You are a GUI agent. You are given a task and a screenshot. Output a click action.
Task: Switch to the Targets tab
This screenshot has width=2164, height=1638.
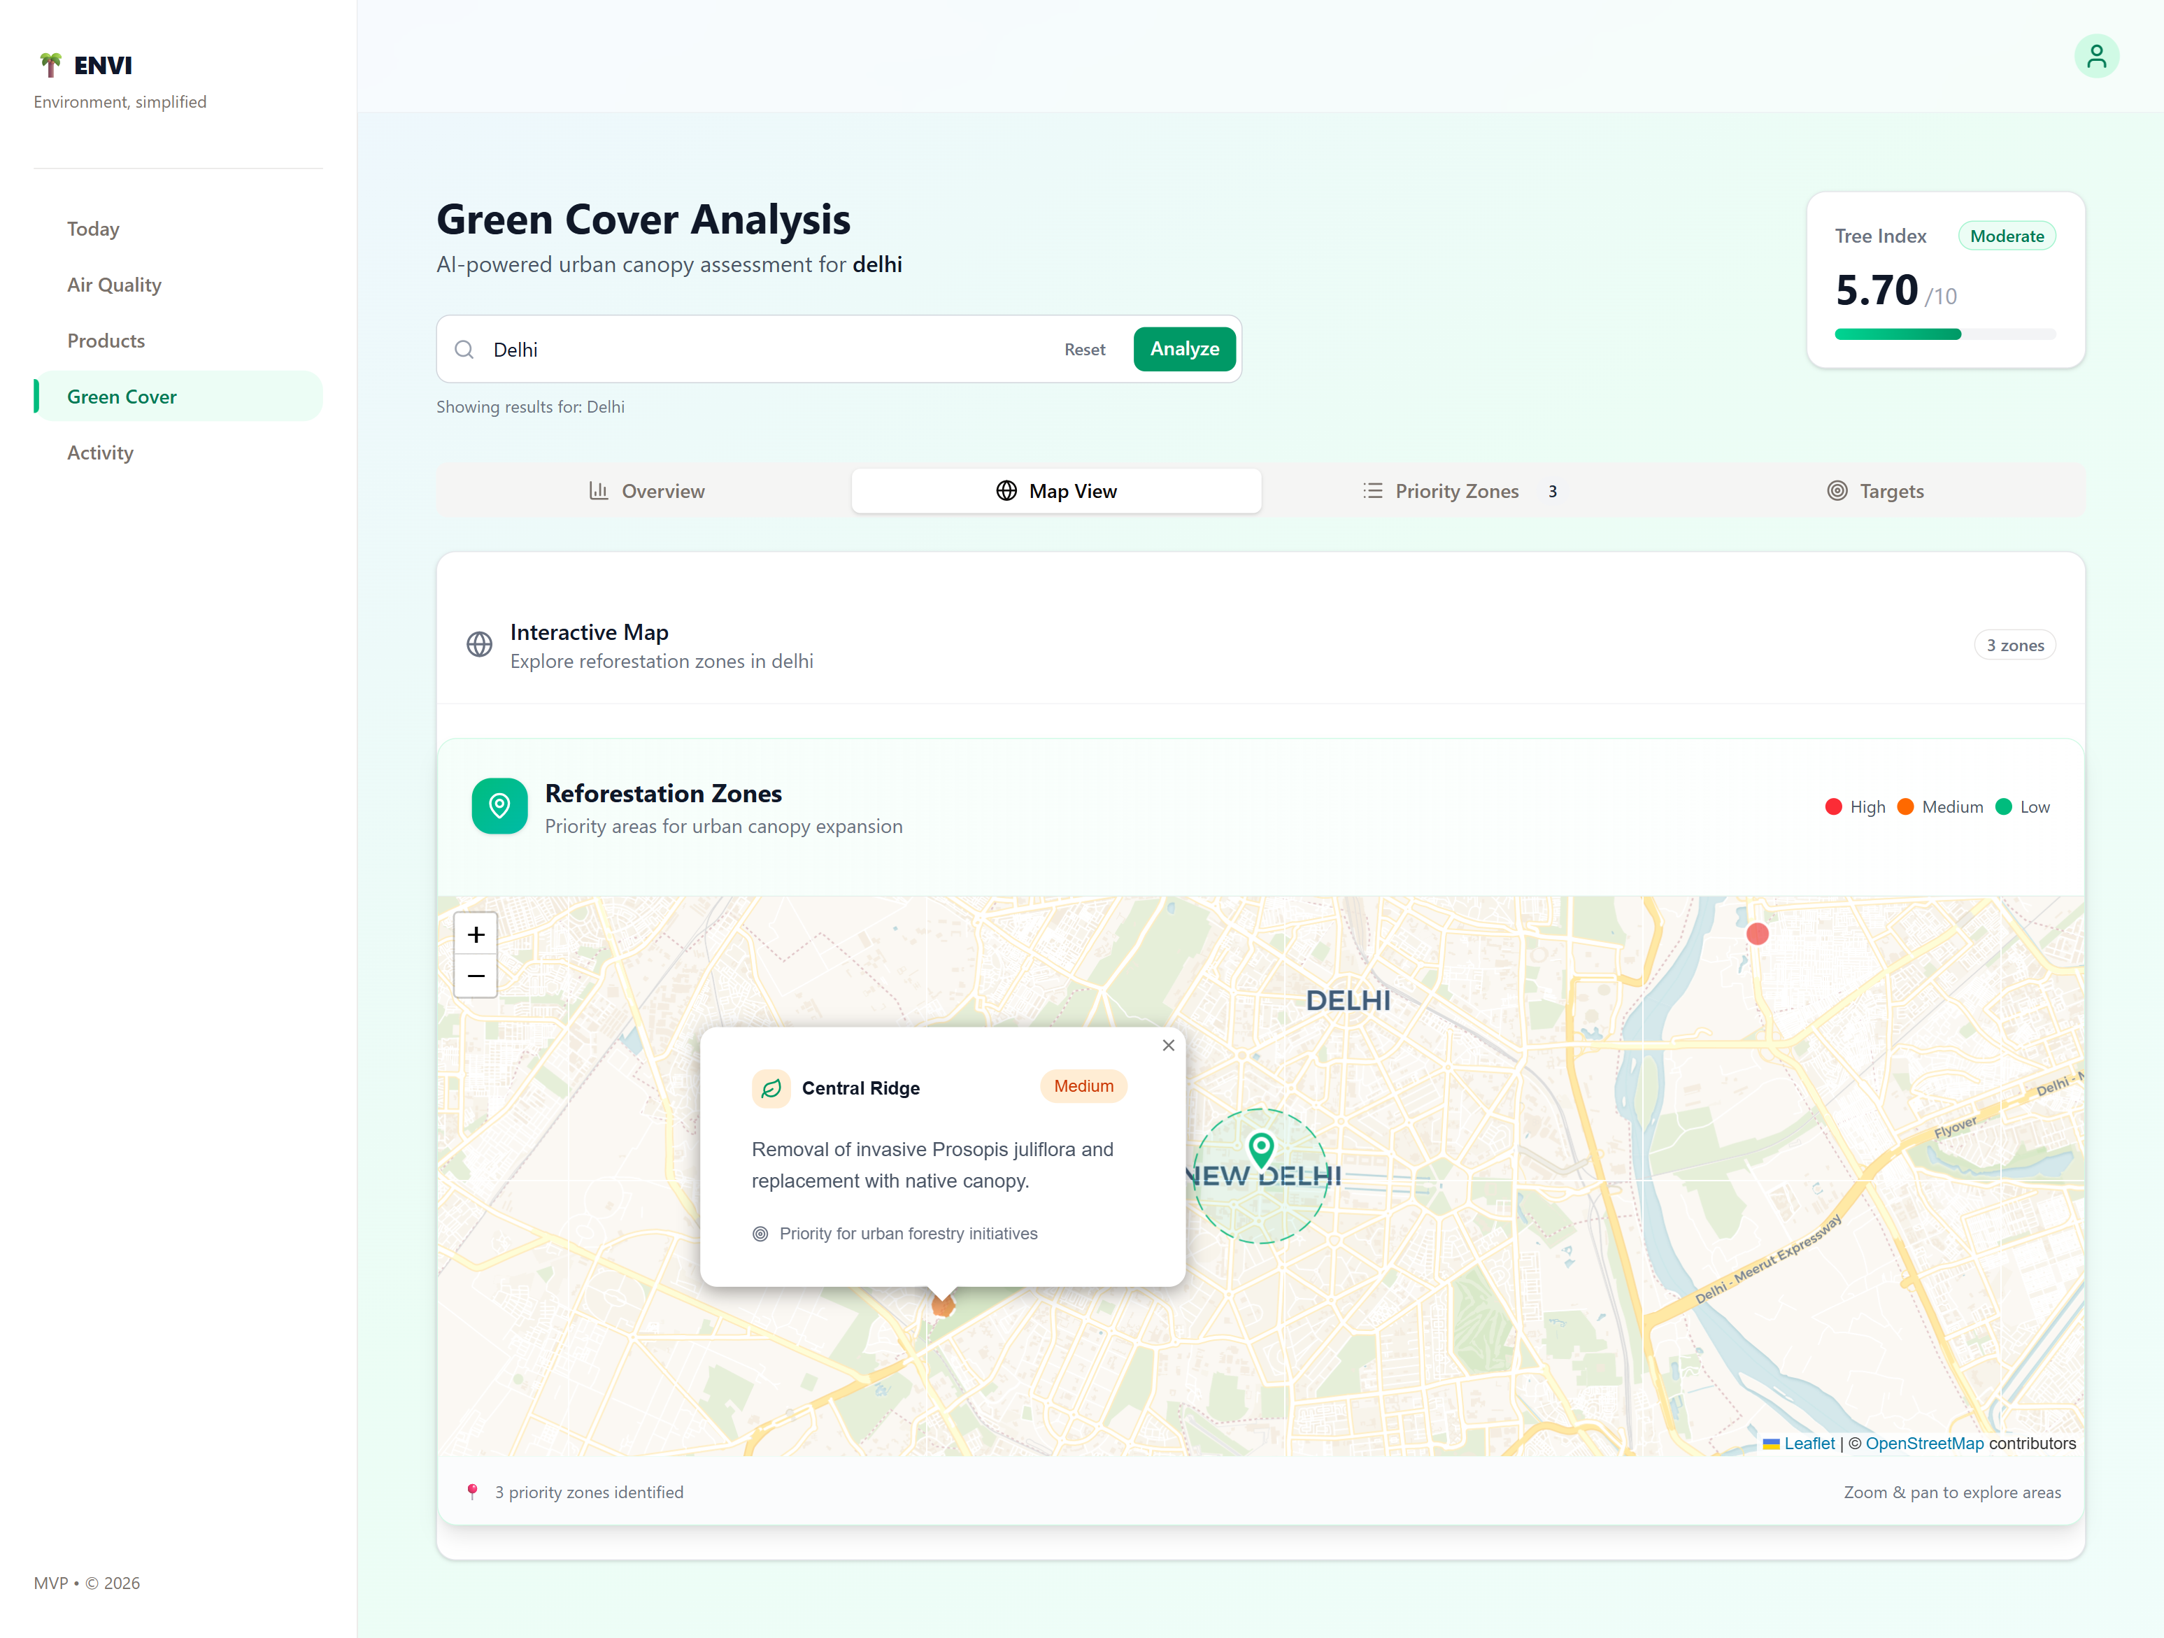point(1877,491)
